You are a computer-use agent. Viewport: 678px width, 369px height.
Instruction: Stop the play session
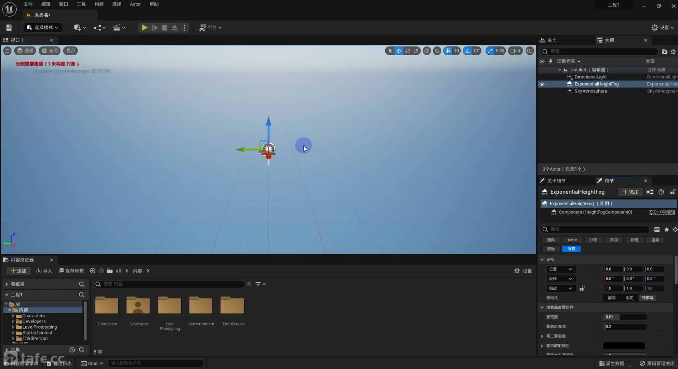pos(165,28)
